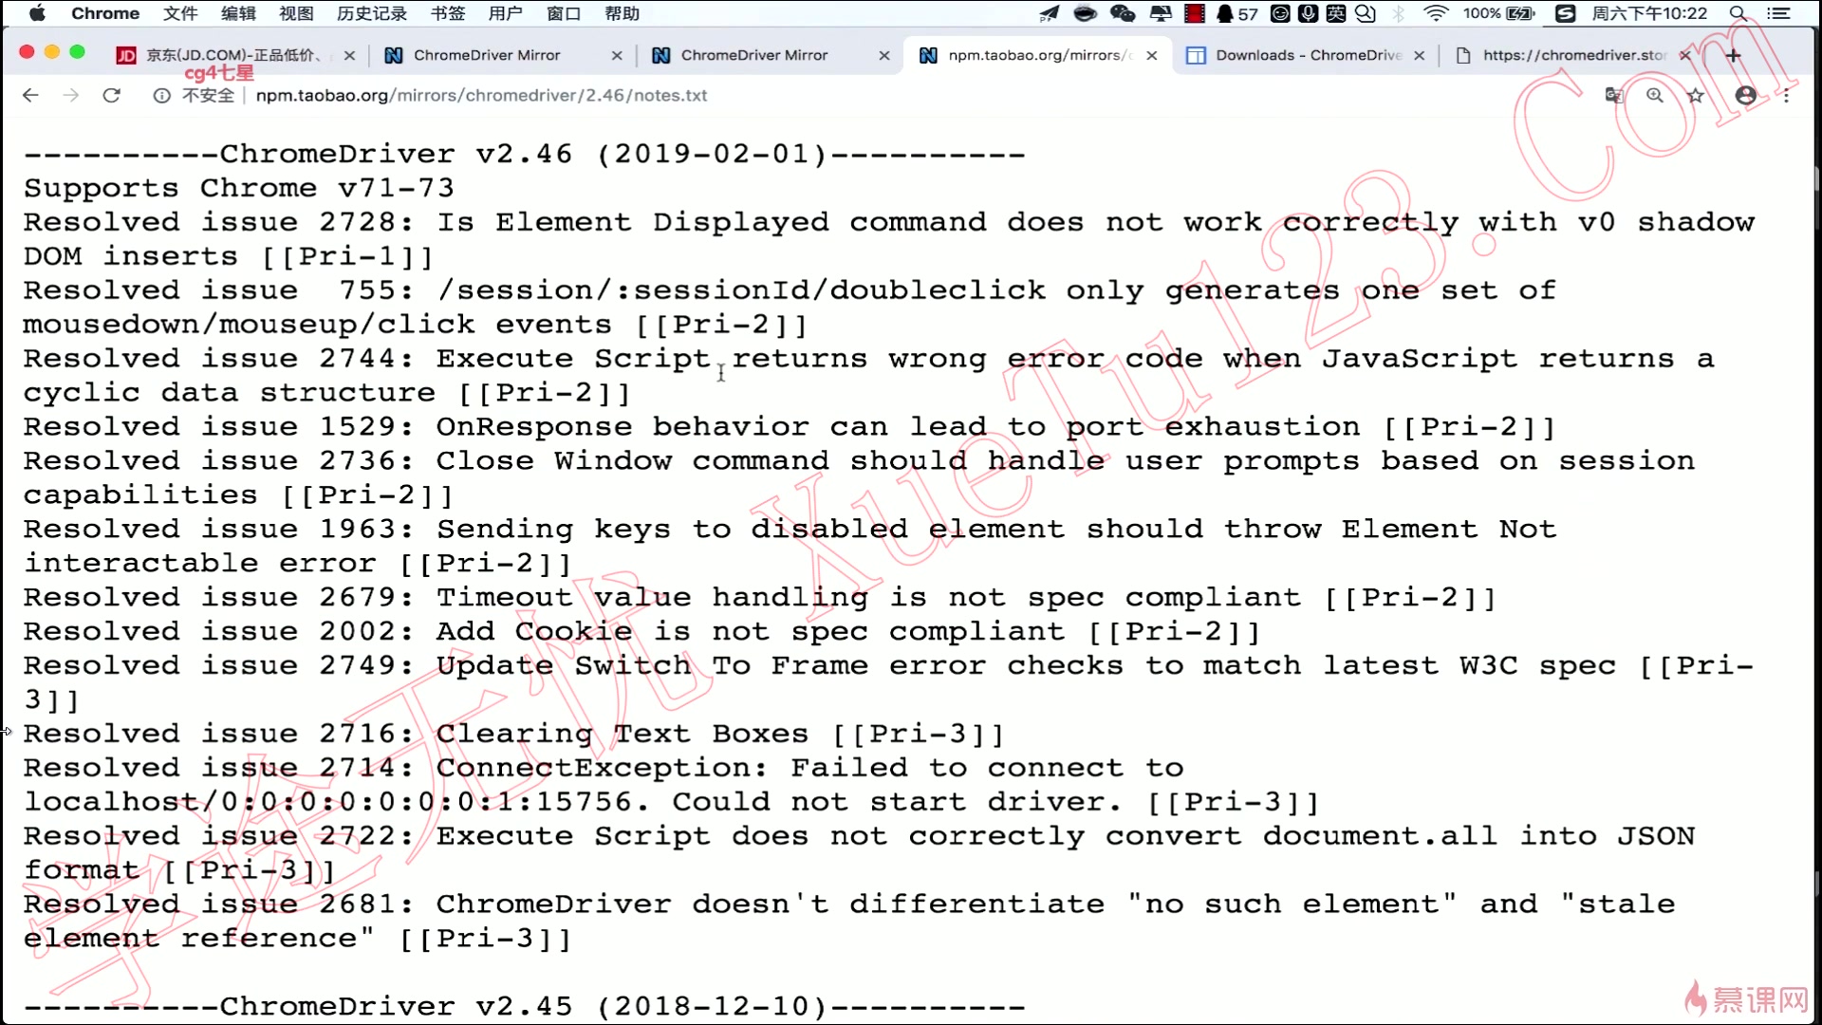This screenshot has width=1822, height=1025.
Task: Open the Chrome profile avatar icon
Action: click(x=1745, y=95)
